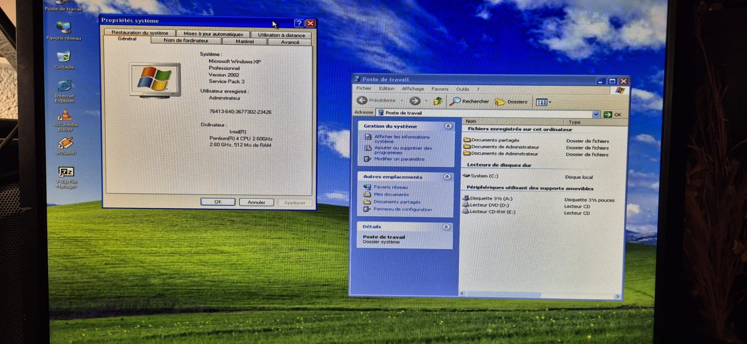Select the System (C:) local disk
This screenshot has width=747, height=344.
coord(481,176)
